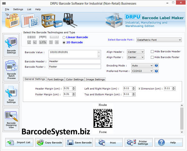Click Left and Right Margin spinner arrows
The image size is (187, 151).
point(134,88)
